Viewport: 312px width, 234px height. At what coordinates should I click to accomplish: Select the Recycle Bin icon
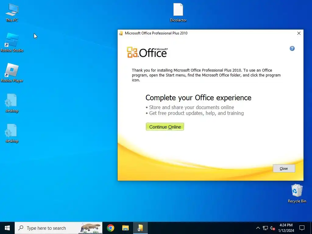point(297,193)
